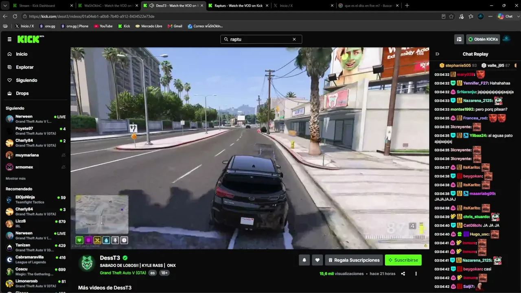Click chat username SrNaranju

pyautogui.click(x=466, y=92)
